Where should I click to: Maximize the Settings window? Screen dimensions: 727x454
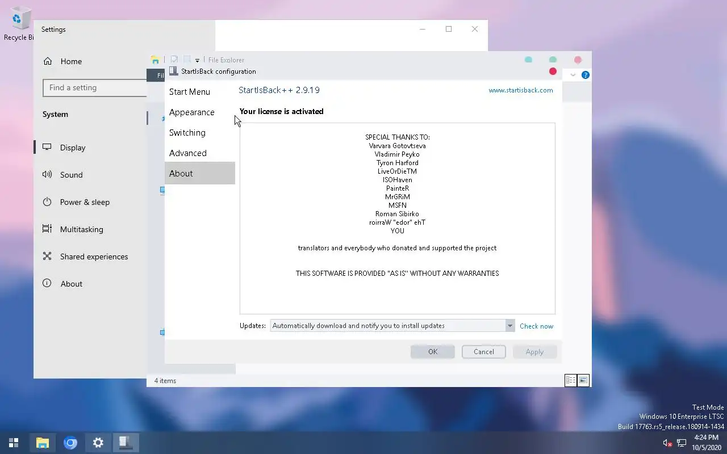point(449,30)
